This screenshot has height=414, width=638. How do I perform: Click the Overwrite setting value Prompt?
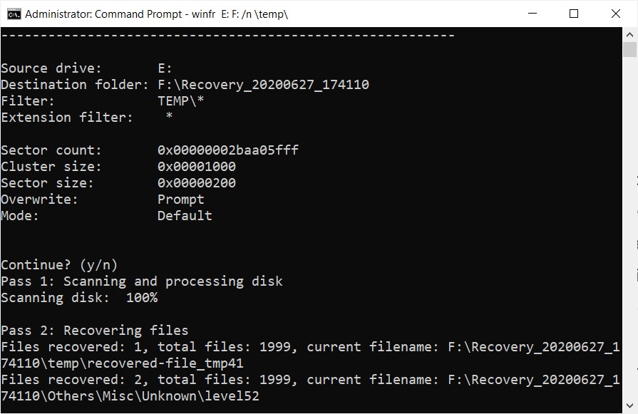(180, 200)
